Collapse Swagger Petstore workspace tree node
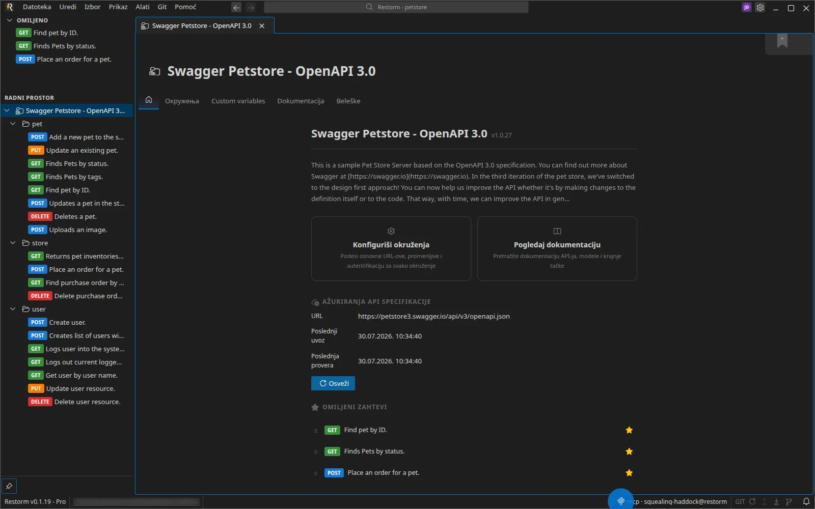815x509 pixels. click(x=7, y=110)
